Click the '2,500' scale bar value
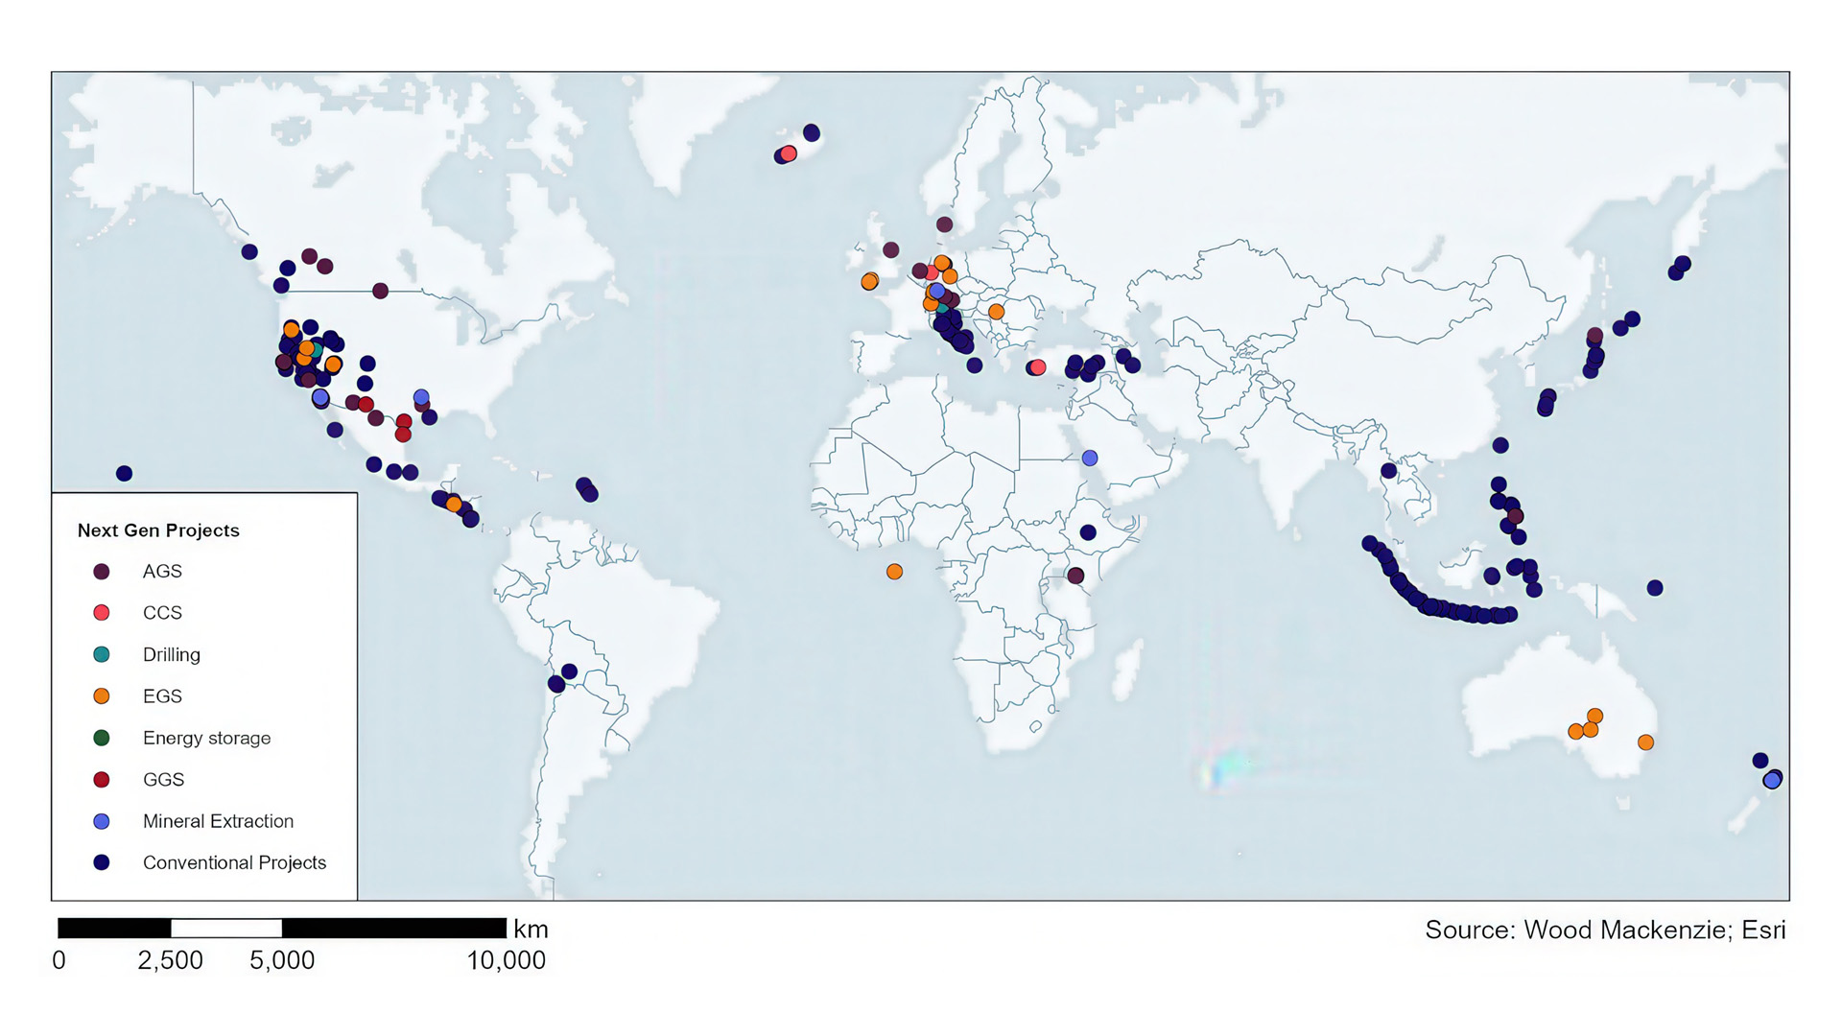1842x1036 pixels. [170, 960]
